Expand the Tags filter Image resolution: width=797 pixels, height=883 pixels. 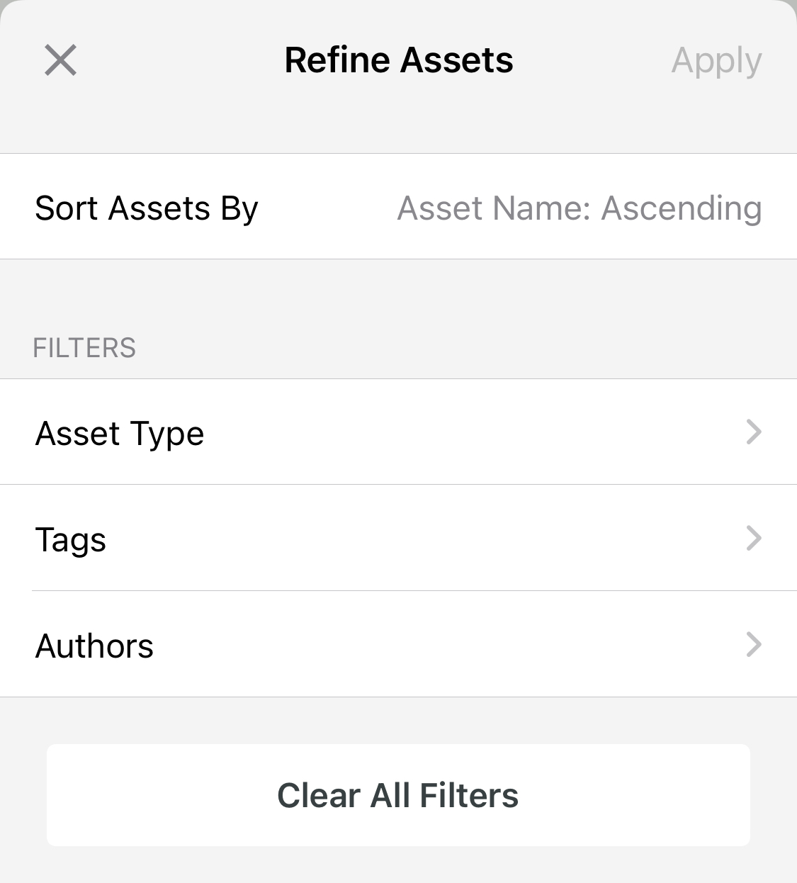(398, 538)
